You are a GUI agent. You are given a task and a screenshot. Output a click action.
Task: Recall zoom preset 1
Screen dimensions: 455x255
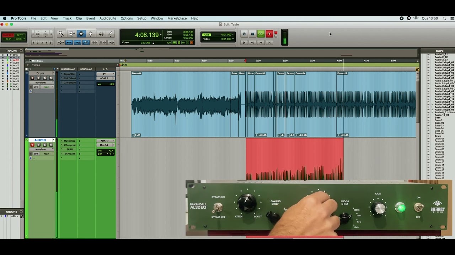[x=33, y=42]
